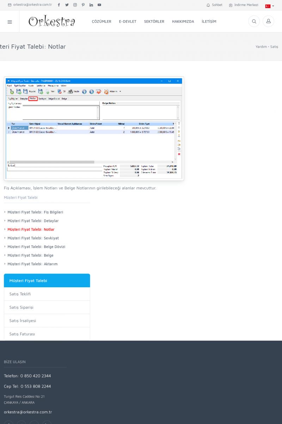The height and width of the screenshot is (424, 282).
Task: Visit the Facebook page icon
Action: click(59, 5)
